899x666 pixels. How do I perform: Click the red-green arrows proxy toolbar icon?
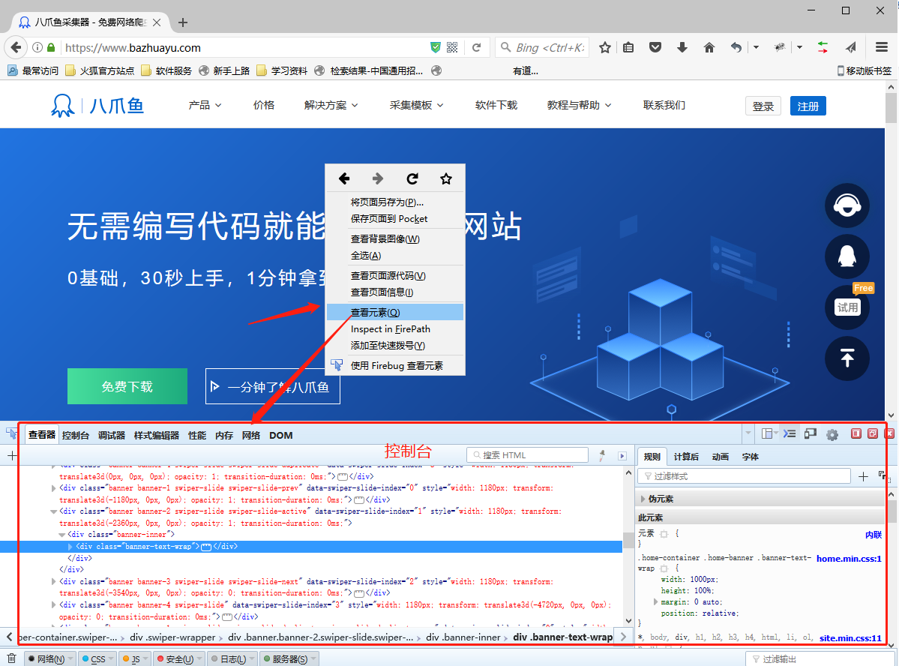click(x=823, y=47)
